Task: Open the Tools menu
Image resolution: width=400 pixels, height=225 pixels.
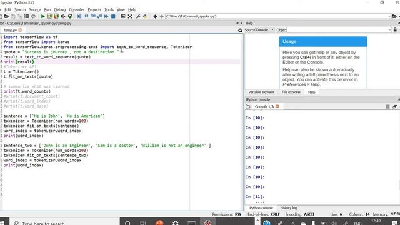Action: pyautogui.click(x=109, y=9)
